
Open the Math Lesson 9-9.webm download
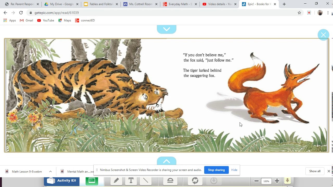click(24, 171)
